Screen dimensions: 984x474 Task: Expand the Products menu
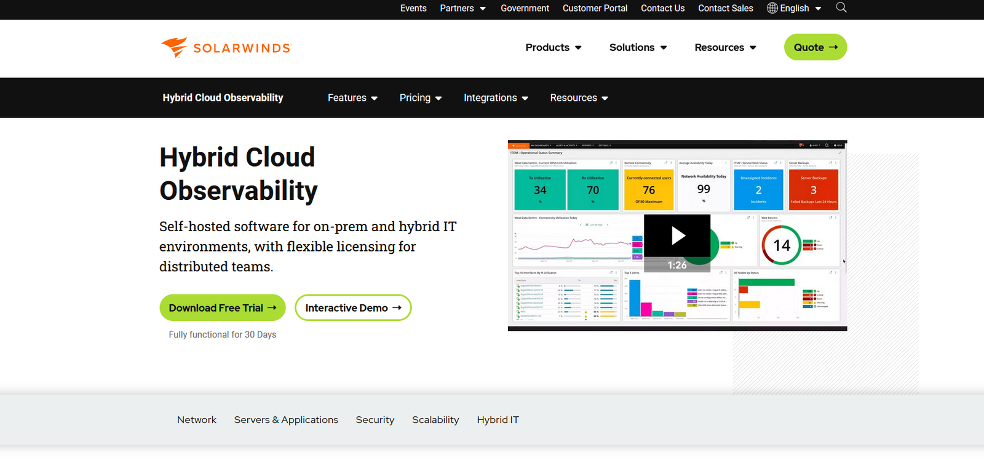(x=553, y=47)
